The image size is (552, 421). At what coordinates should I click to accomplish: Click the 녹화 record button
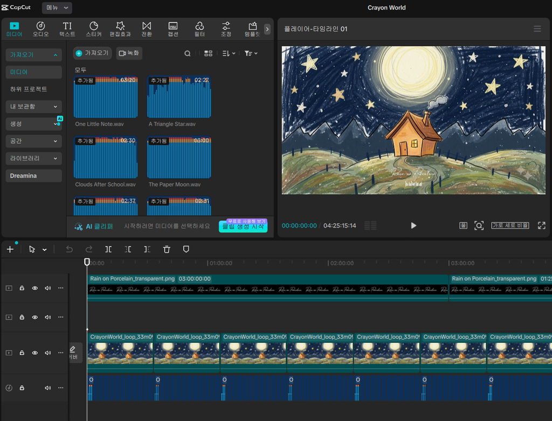pos(129,53)
